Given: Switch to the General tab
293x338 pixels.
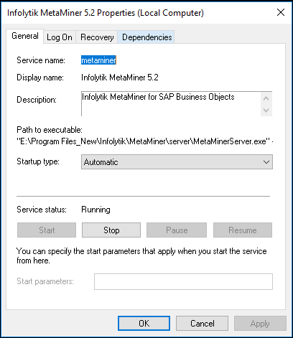Looking at the screenshot, I should [x=25, y=36].
